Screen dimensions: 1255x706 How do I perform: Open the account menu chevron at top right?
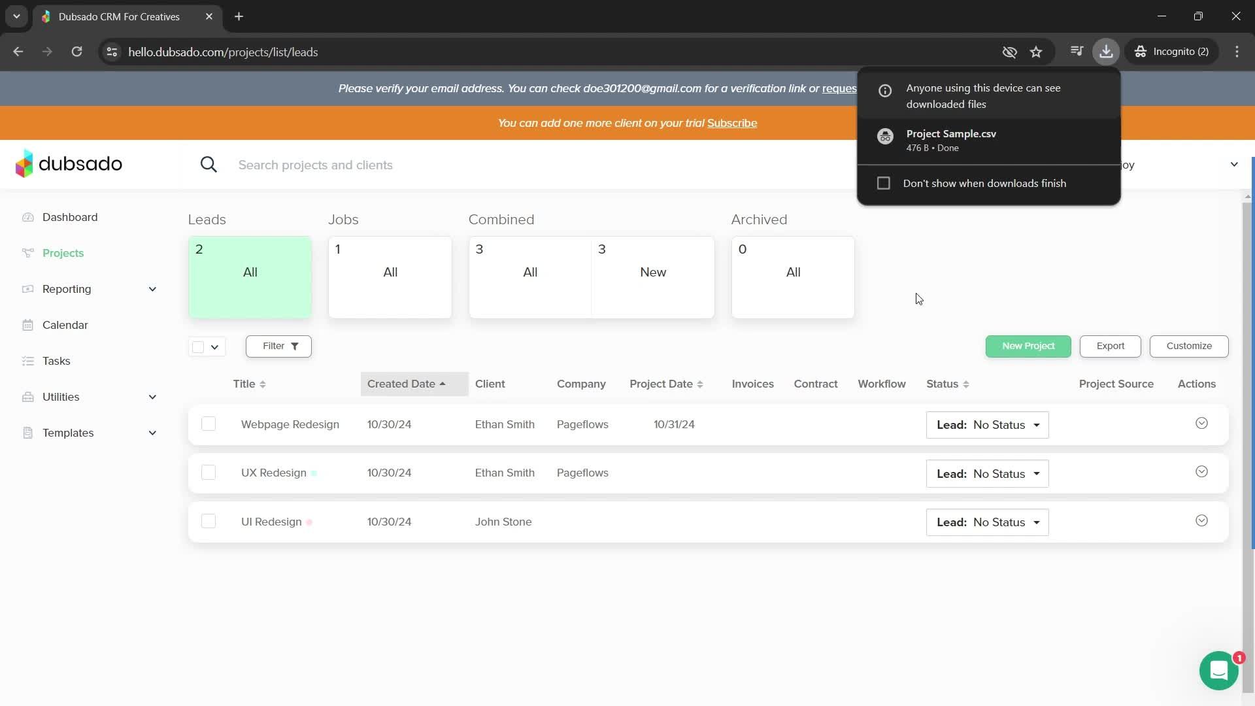click(1234, 164)
